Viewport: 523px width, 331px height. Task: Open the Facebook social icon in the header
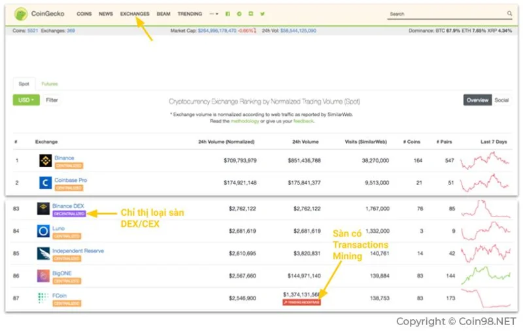[x=228, y=14]
